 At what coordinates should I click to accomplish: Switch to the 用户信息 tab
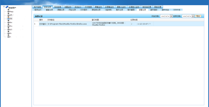[37, 7]
